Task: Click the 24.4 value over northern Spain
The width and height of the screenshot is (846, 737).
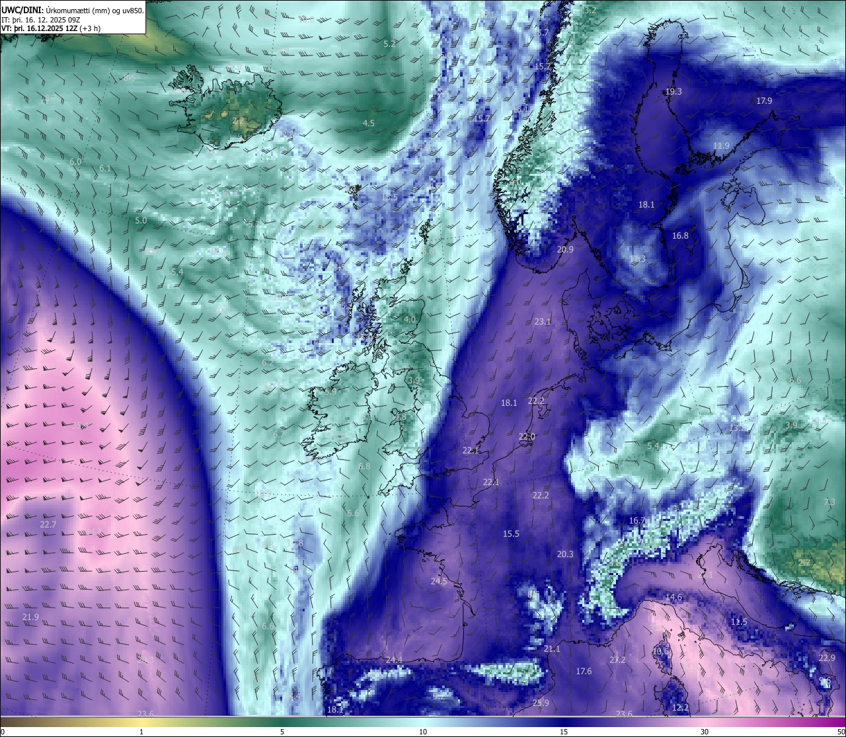Action: tap(394, 660)
